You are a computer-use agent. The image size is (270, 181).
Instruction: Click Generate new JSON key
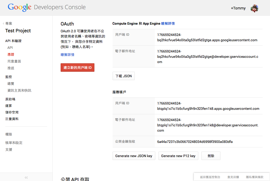tap(134, 156)
